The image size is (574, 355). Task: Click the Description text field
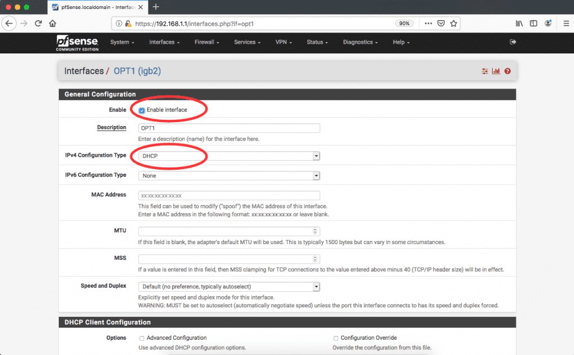click(x=229, y=128)
